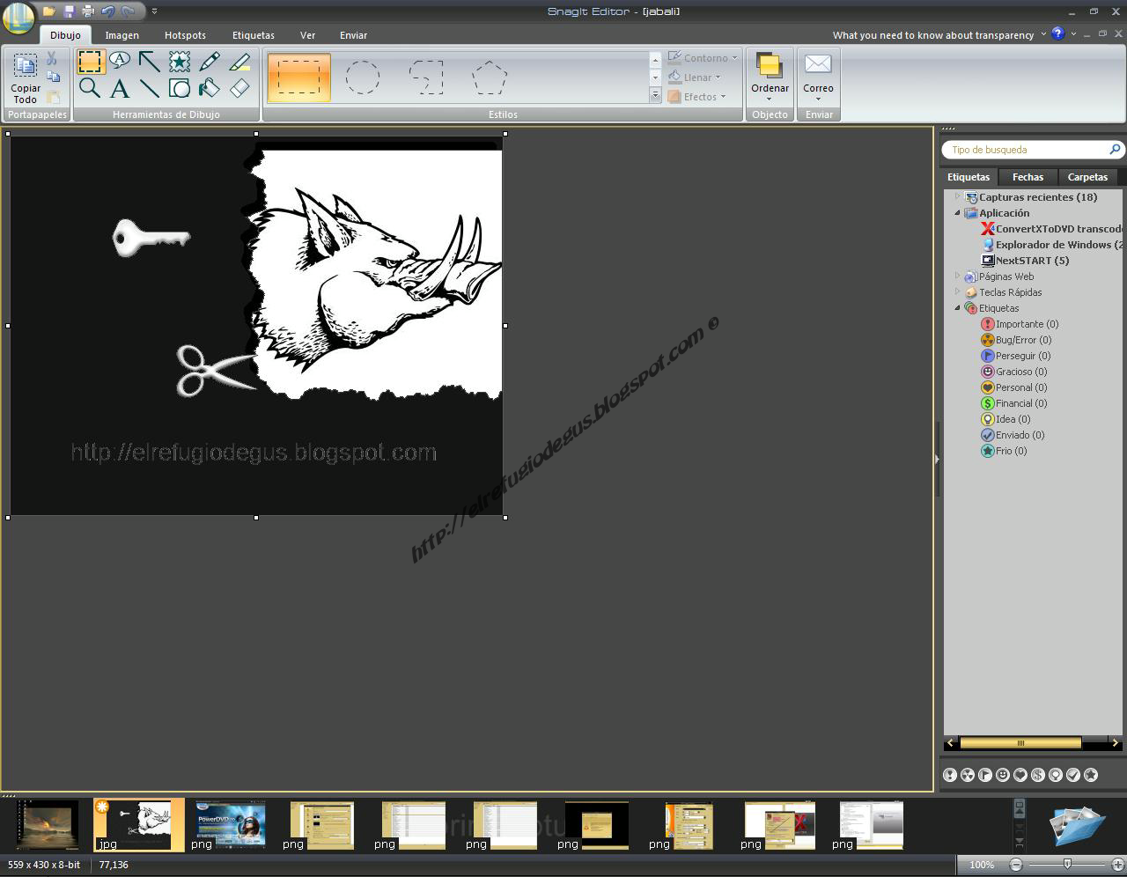1127x877 pixels.
Task: Expand the Teclas Rápidas tree node
Action: pyautogui.click(x=958, y=291)
